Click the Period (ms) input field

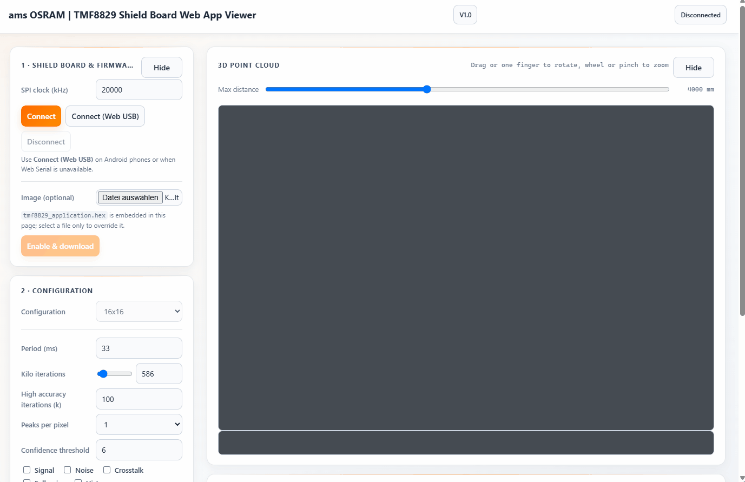(139, 348)
